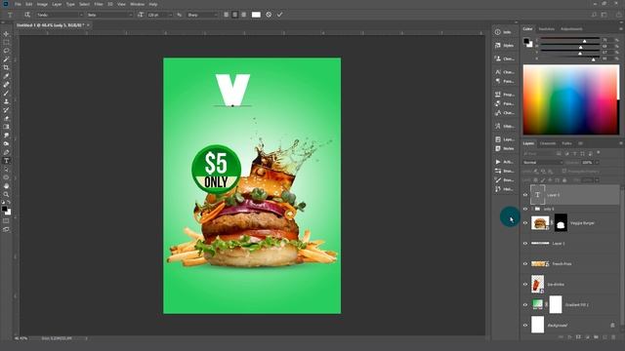Add layer mask at Layers panel bottom
Screen dimensions: 625x351
[578, 337]
